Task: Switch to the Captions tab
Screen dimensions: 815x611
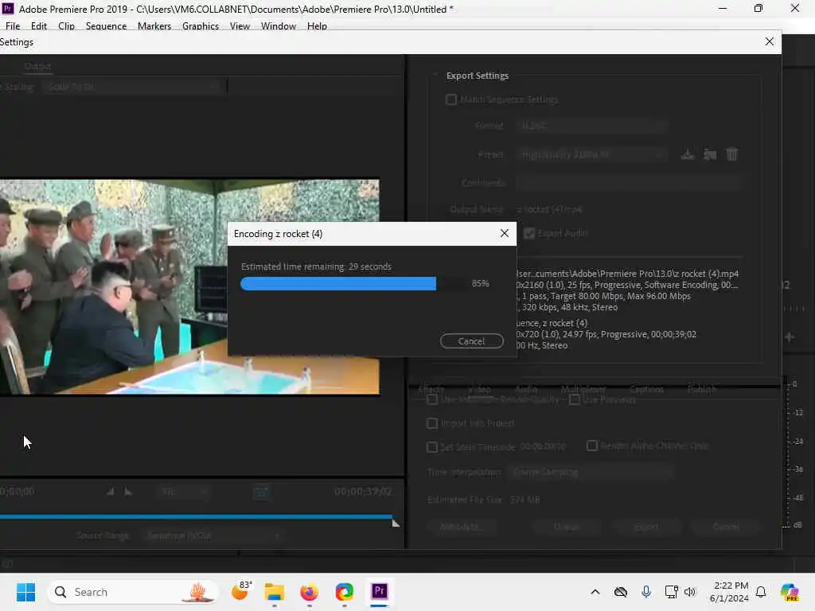Action: 646,388
